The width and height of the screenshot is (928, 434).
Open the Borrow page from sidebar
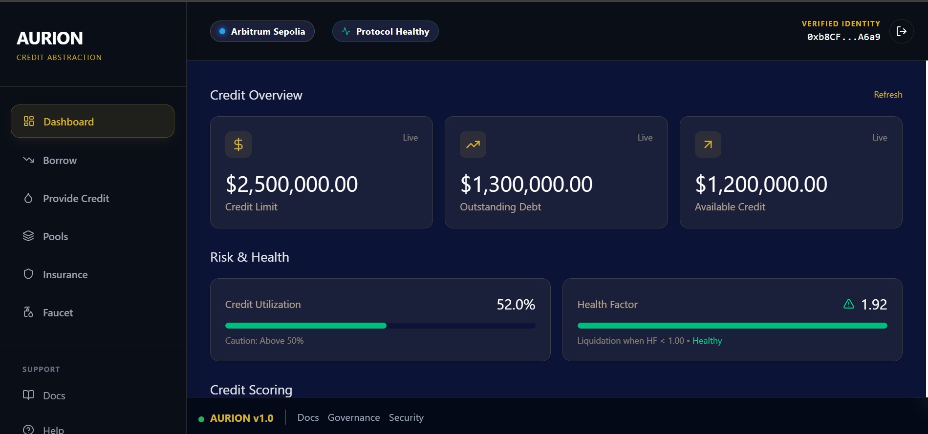[60, 160]
